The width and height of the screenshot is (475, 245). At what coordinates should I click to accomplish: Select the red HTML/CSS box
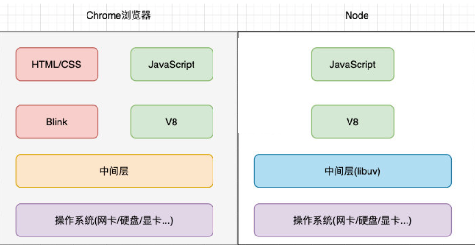coord(57,64)
